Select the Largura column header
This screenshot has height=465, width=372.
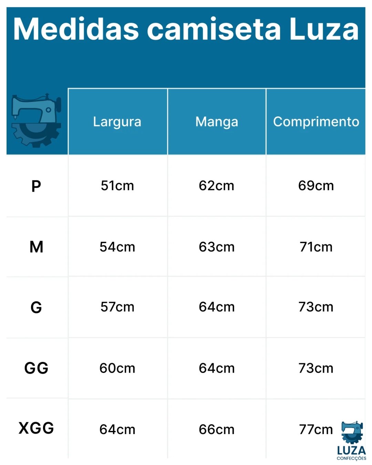click(x=117, y=122)
